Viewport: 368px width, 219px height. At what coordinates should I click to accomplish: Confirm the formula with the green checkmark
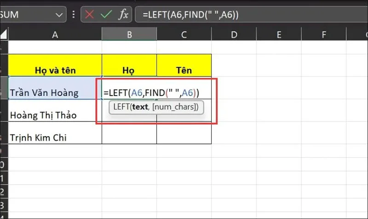[106, 15]
